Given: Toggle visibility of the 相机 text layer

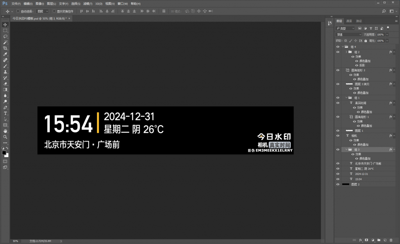Looking at the screenshot, I should (338, 136).
